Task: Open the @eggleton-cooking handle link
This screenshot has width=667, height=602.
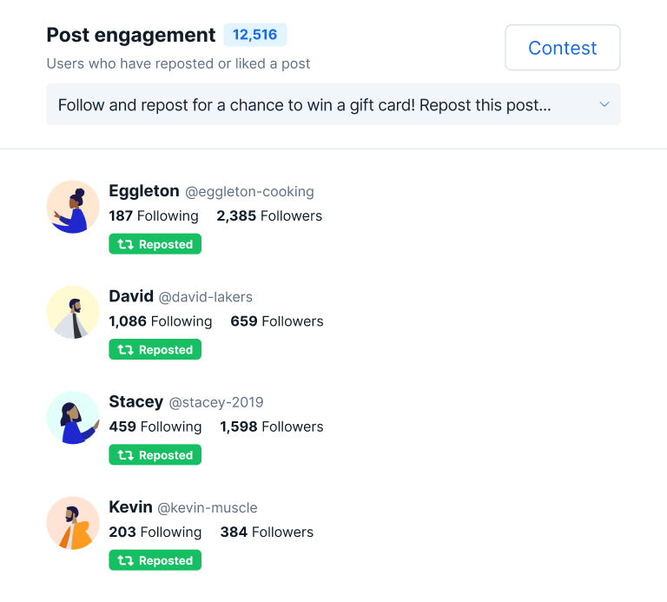Action: tap(250, 192)
